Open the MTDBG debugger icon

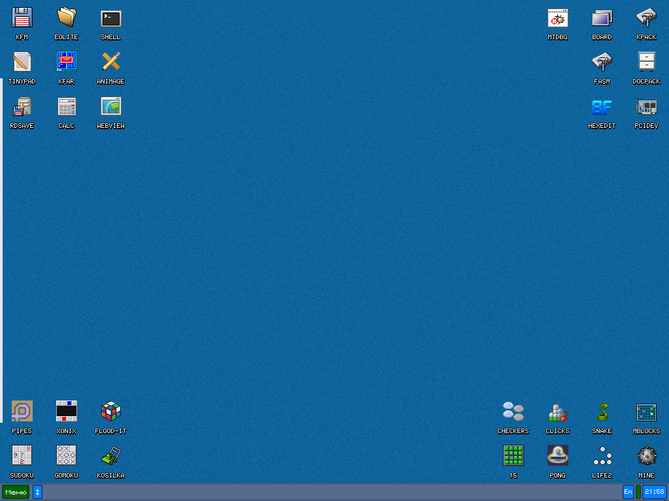557,18
